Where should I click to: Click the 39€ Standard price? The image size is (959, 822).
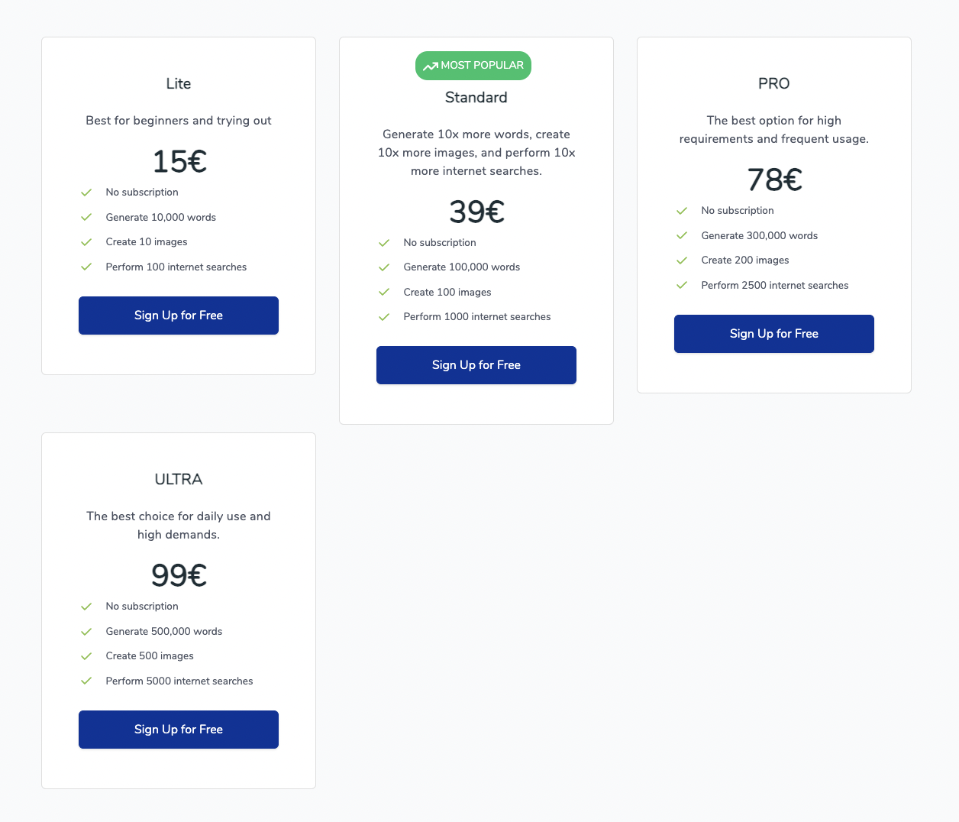pyautogui.click(x=476, y=212)
